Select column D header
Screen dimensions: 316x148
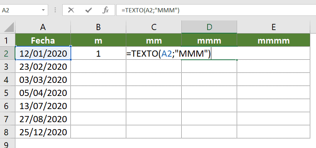(x=209, y=27)
